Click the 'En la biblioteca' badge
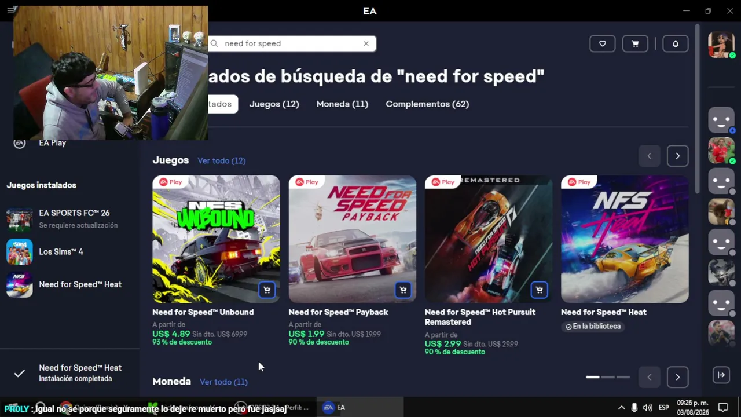The height and width of the screenshot is (417, 741). click(593, 327)
